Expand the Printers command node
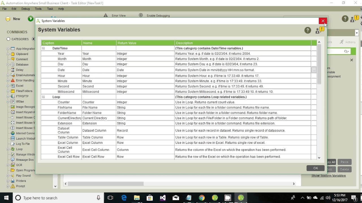This screenshot has width=362, height=203. click(x=8, y=181)
